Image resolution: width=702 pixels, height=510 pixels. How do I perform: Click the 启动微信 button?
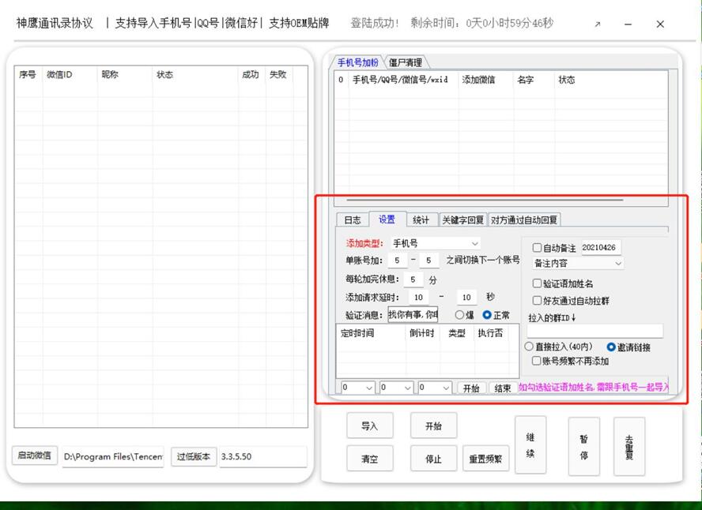pos(35,456)
